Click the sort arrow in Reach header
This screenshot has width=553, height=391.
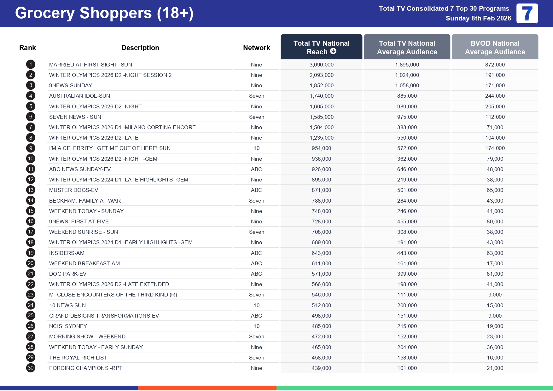pyautogui.click(x=333, y=51)
